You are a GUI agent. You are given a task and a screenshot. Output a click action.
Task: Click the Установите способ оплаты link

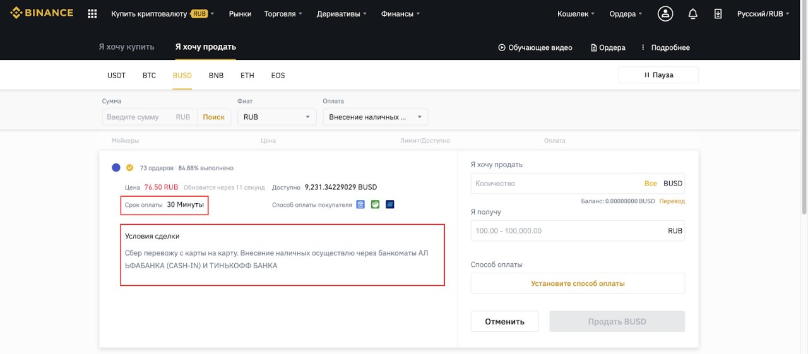tap(578, 283)
